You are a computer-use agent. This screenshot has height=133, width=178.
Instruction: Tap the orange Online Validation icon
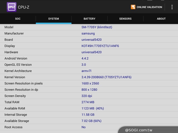pyautogui.click(x=133, y=7)
